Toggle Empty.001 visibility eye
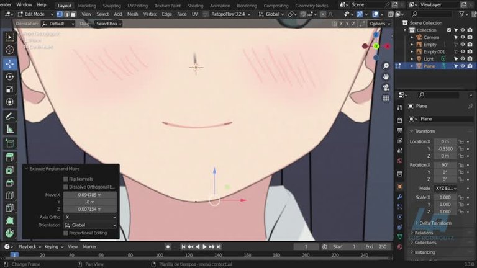This screenshot has height=268, width=477. (x=463, y=51)
